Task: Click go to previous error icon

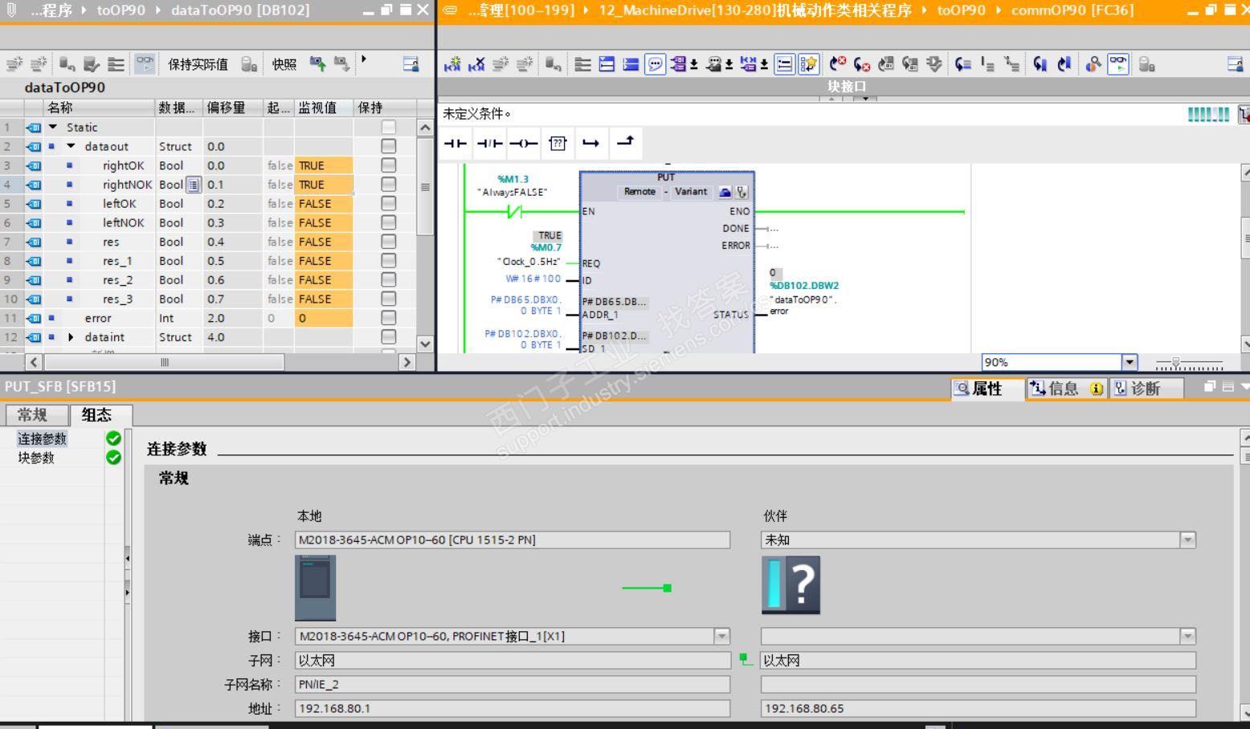Action: pyautogui.click(x=838, y=64)
